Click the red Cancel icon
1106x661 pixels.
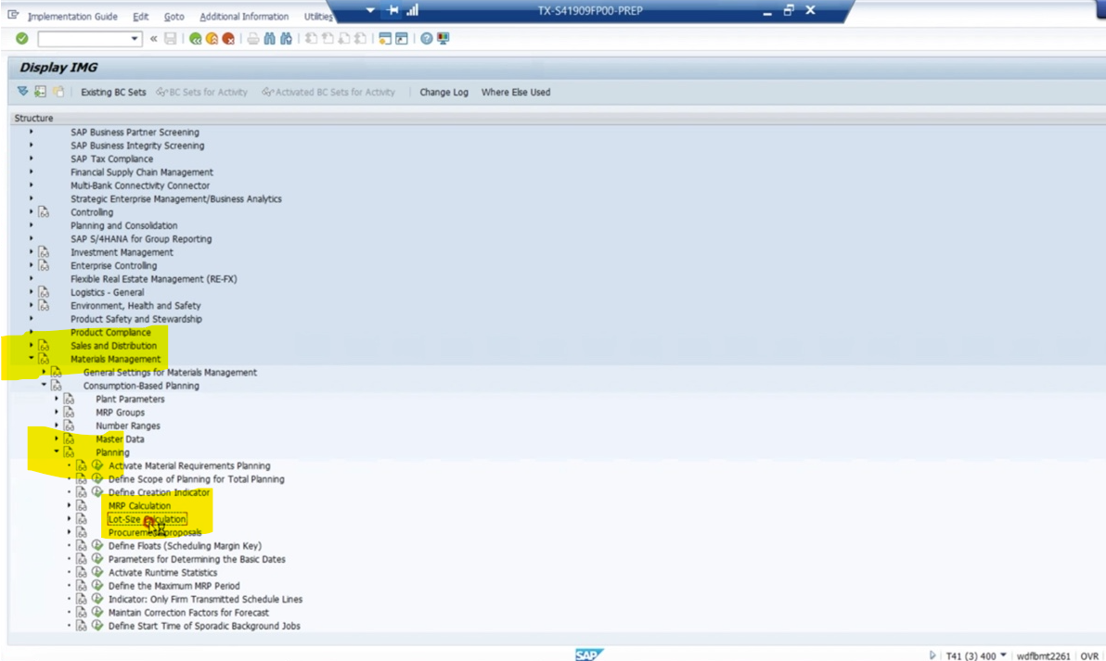coord(228,39)
